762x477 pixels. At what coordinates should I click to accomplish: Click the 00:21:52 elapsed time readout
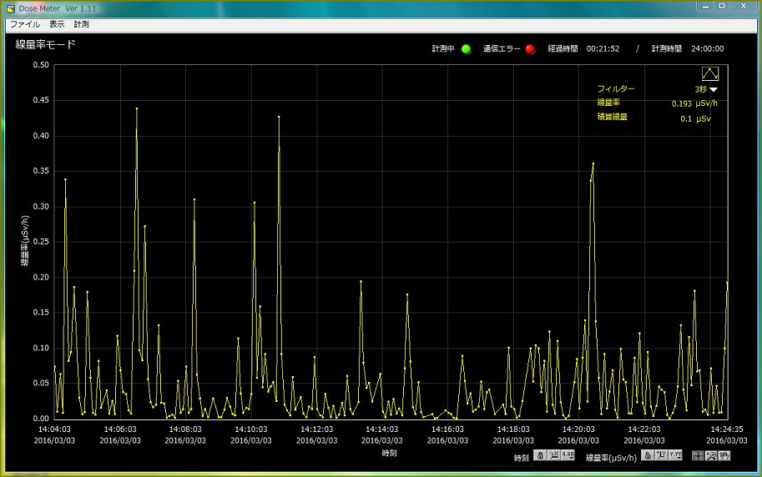point(603,49)
